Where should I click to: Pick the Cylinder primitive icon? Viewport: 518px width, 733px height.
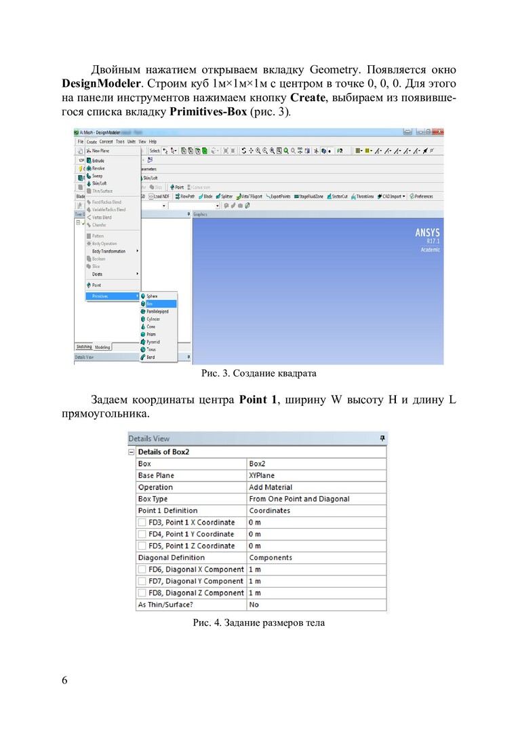143,319
